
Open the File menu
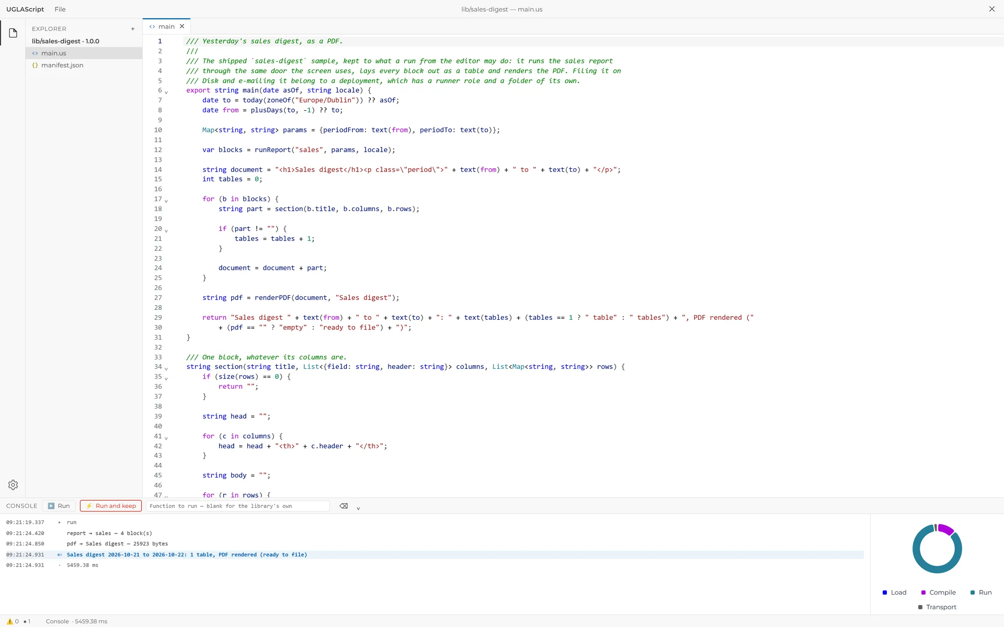pyautogui.click(x=60, y=9)
